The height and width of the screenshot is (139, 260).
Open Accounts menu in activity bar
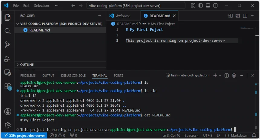point(8,112)
